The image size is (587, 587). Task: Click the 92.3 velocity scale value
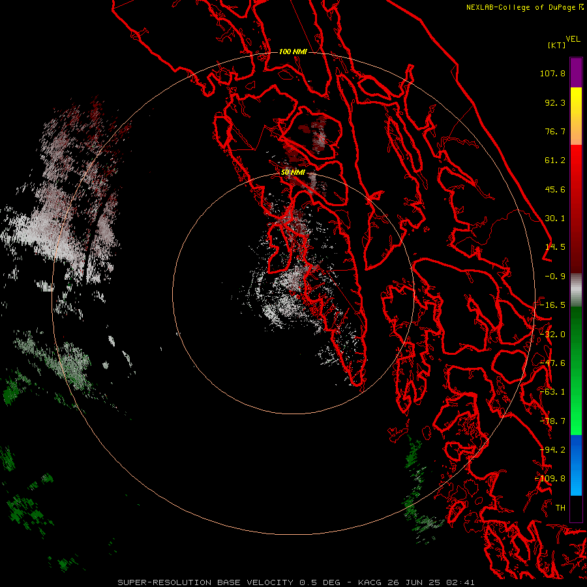pyautogui.click(x=555, y=102)
